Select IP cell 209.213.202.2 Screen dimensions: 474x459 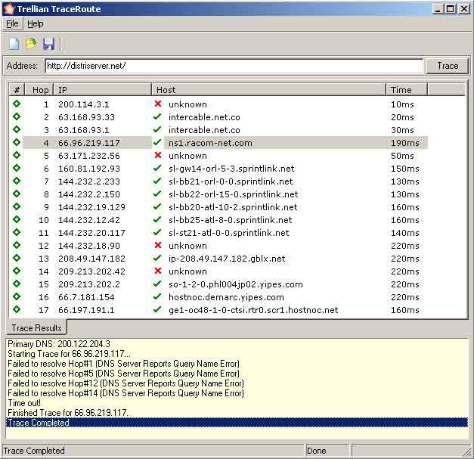(89, 284)
